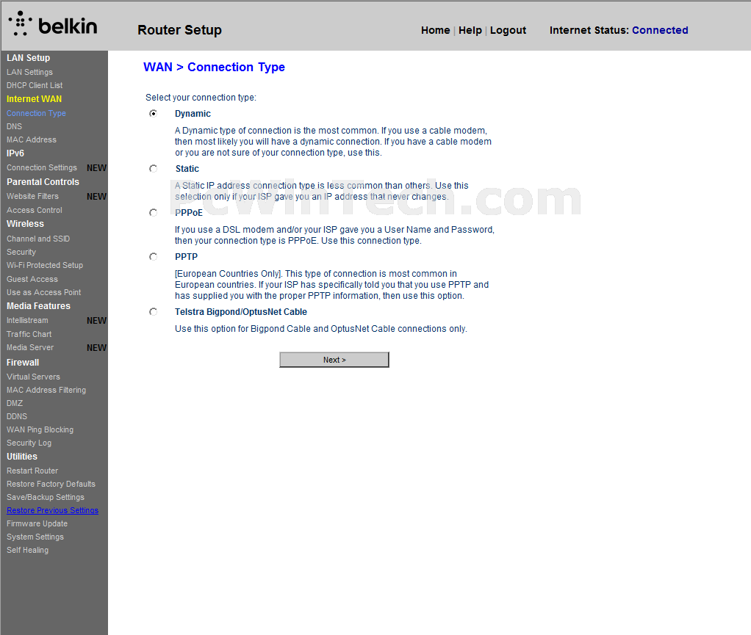Open Firmware Update page
751x635 pixels.
tap(37, 523)
